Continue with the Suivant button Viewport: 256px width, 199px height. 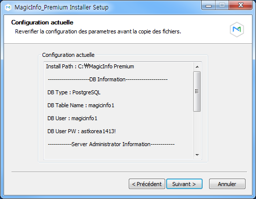184,184
